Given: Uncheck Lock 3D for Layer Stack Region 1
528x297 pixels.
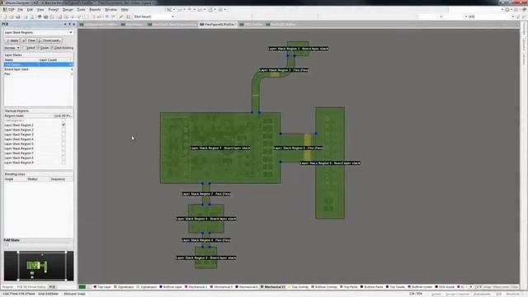Looking at the screenshot, I should [64, 125].
